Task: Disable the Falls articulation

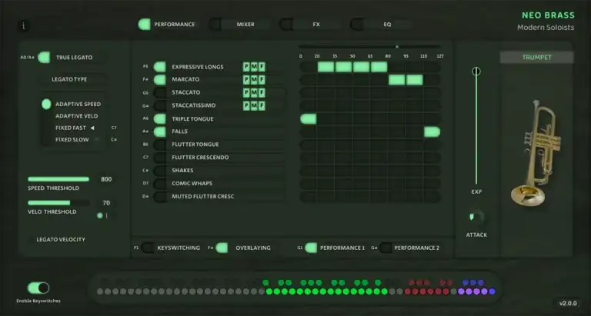Action: coord(160,131)
